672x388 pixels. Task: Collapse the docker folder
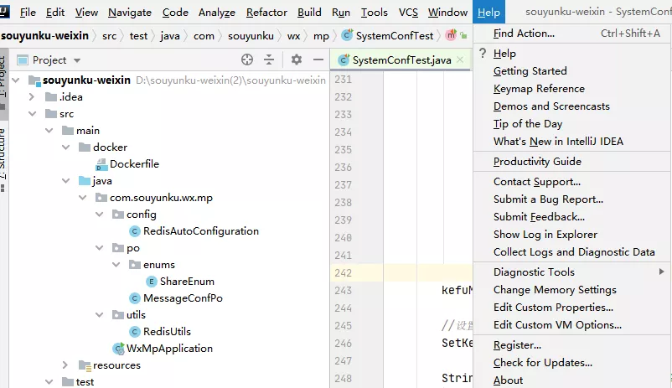(66, 147)
